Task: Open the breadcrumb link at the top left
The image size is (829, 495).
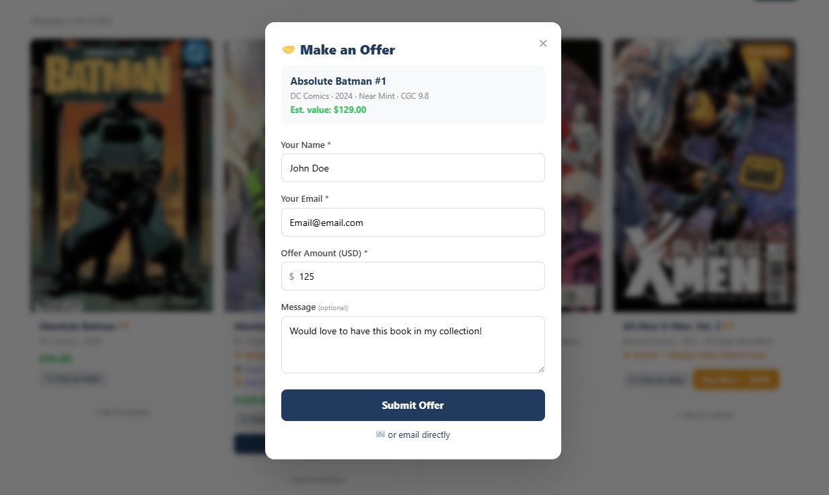Action: pyautogui.click(x=46, y=21)
